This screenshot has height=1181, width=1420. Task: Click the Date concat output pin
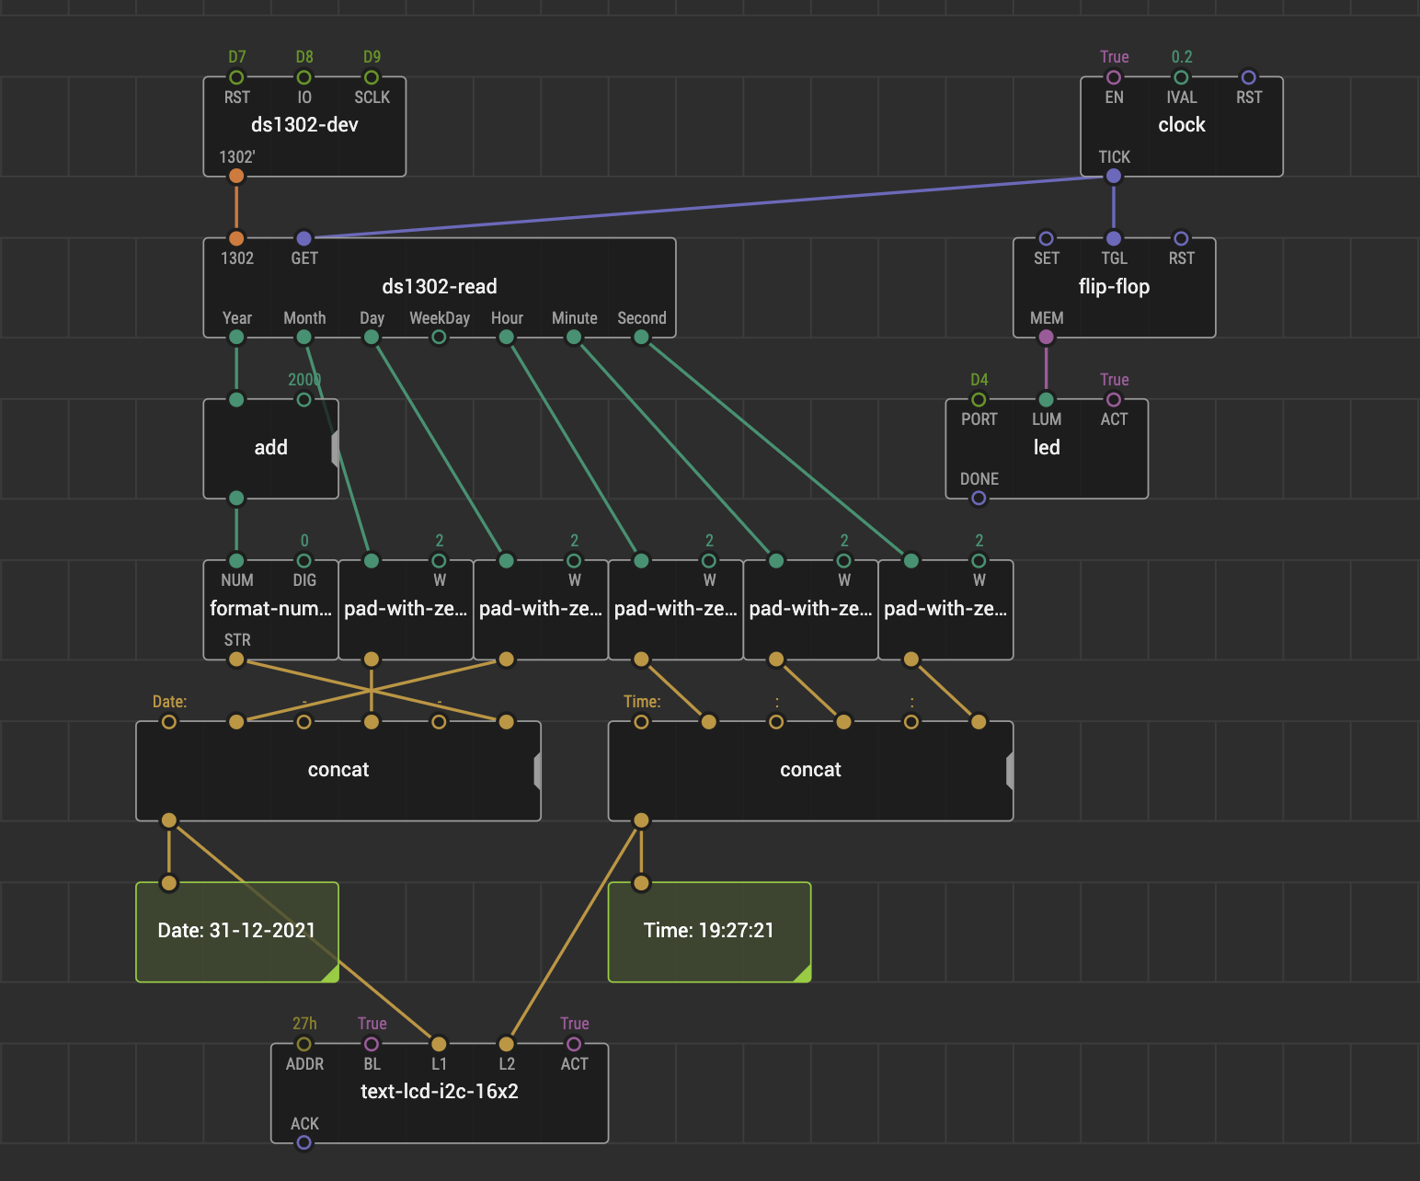[x=169, y=820]
